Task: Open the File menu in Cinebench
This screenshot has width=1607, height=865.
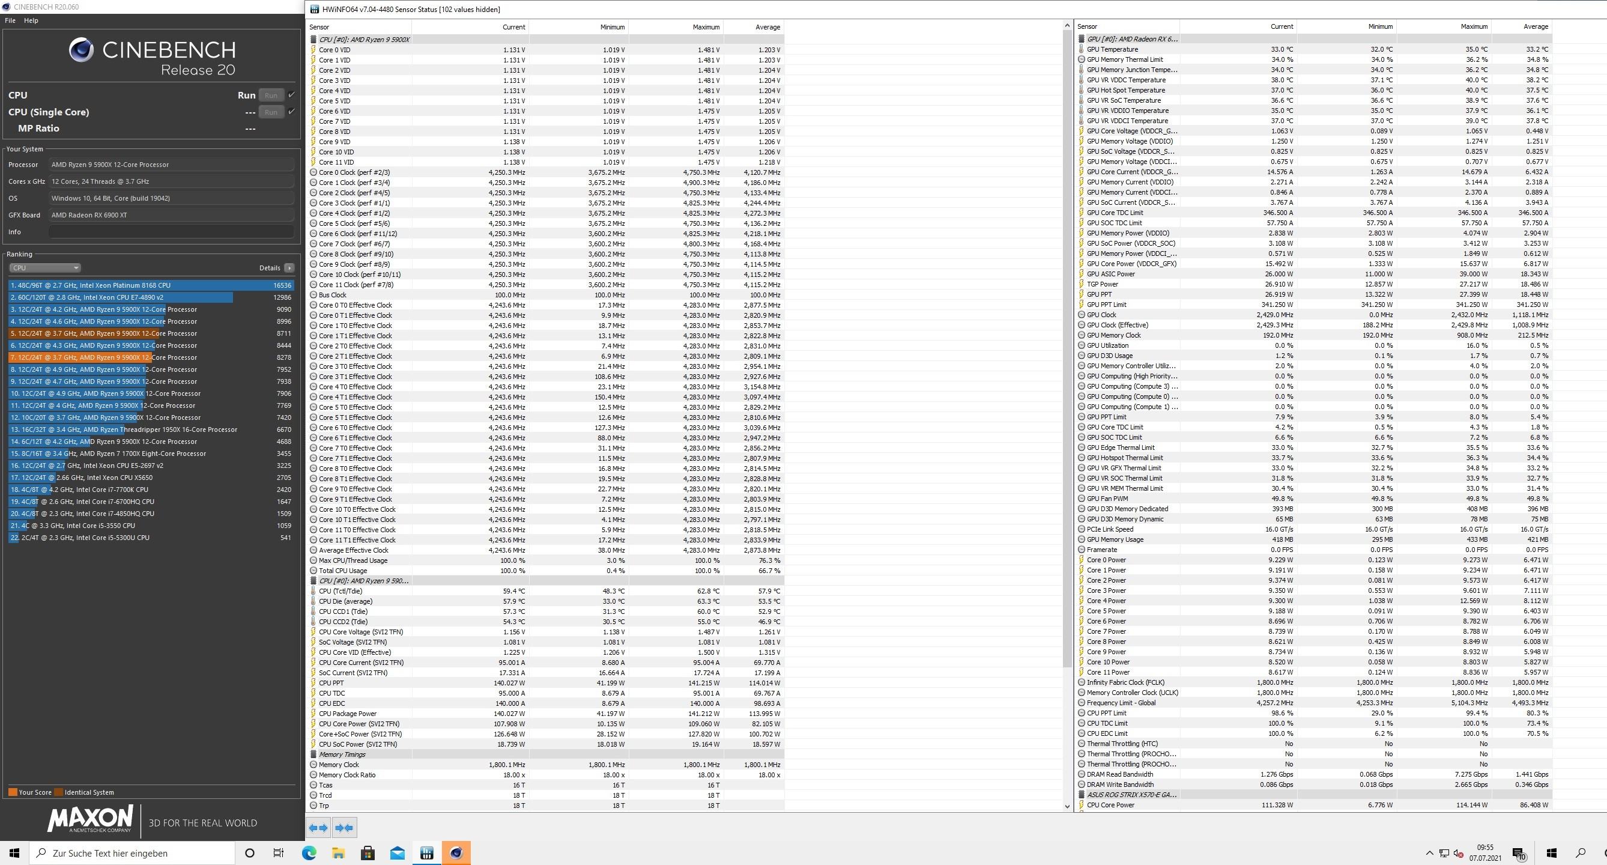Action: (10, 20)
